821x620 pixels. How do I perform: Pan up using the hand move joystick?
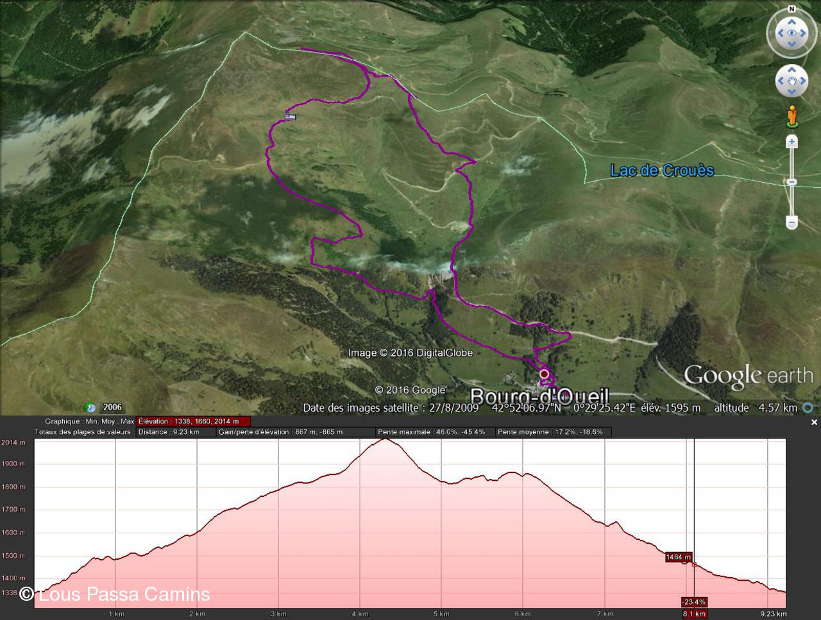[x=791, y=69]
